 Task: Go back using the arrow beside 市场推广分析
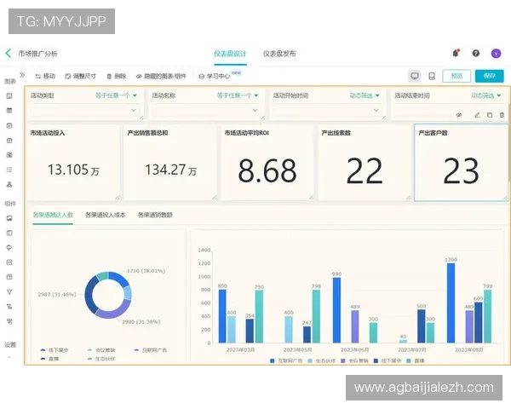(x=9, y=53)
